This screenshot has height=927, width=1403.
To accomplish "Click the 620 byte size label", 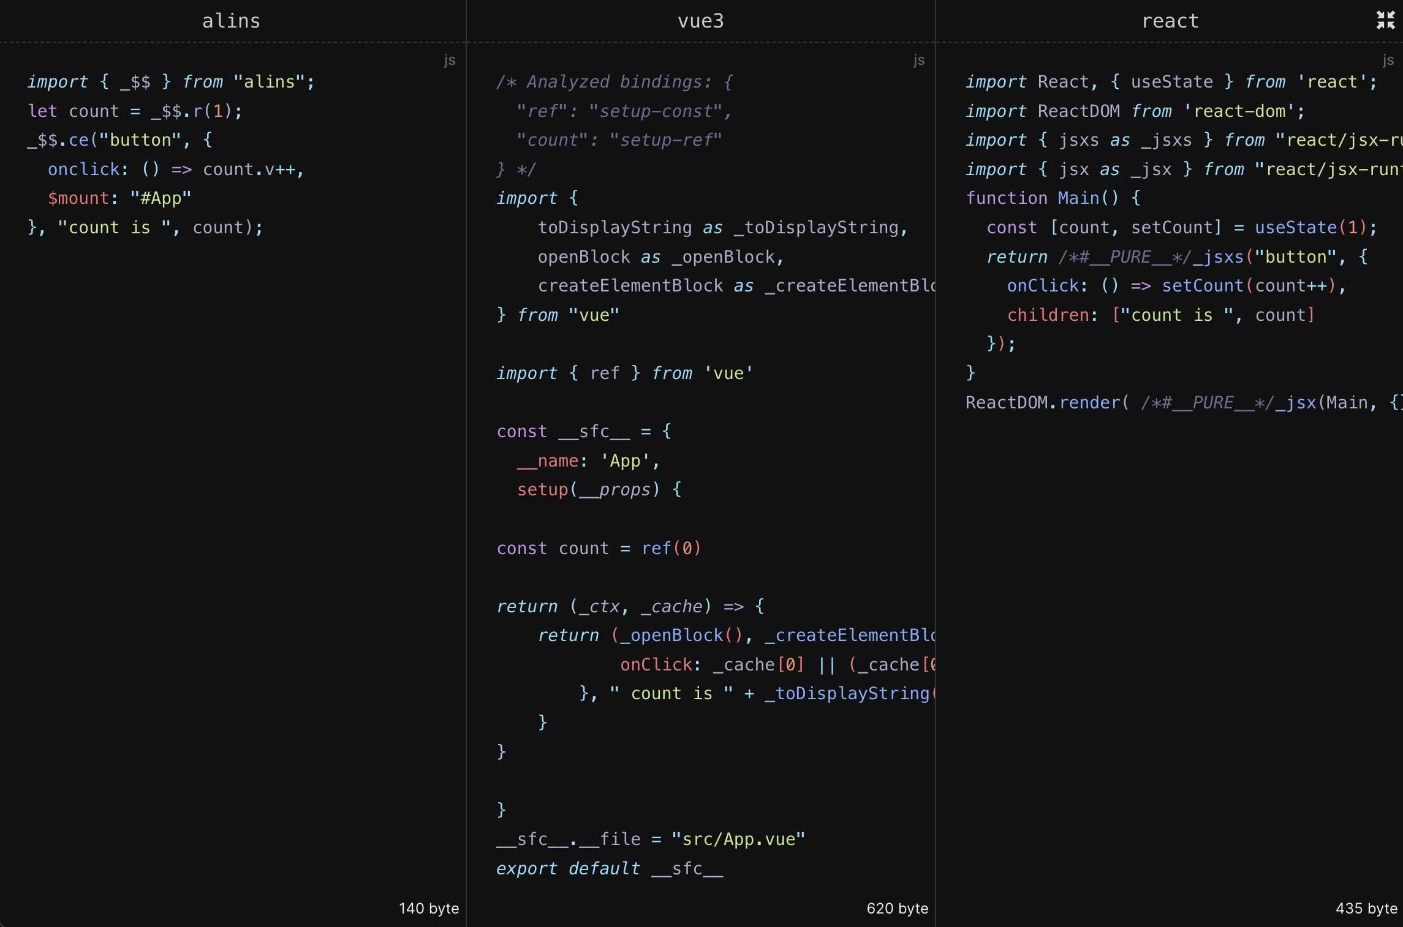I will 897,908.
